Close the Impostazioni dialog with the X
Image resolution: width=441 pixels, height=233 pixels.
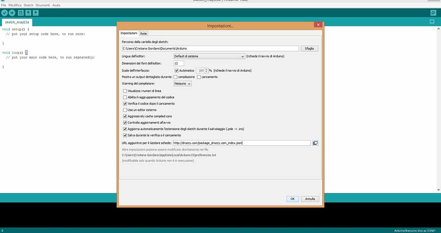click(318, 25)
